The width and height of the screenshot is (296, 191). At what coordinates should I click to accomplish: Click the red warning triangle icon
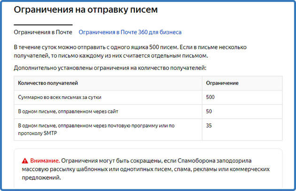click(25, 161)
